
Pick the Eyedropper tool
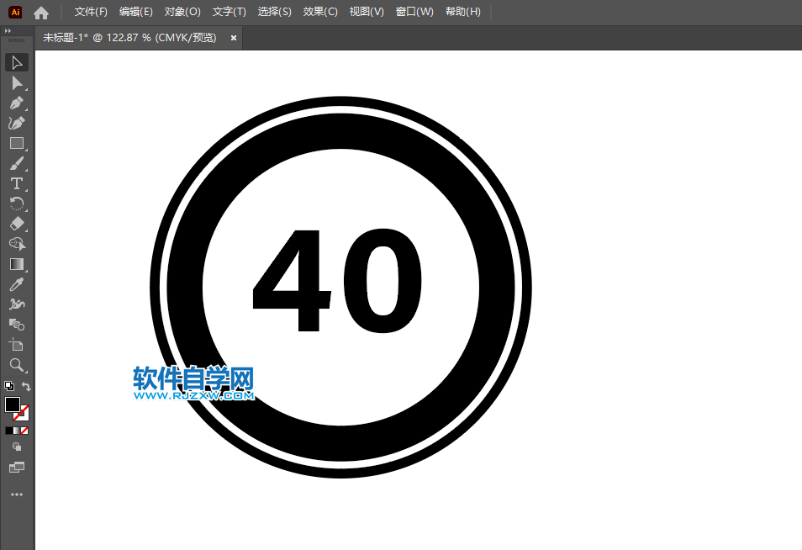point(16,284)
